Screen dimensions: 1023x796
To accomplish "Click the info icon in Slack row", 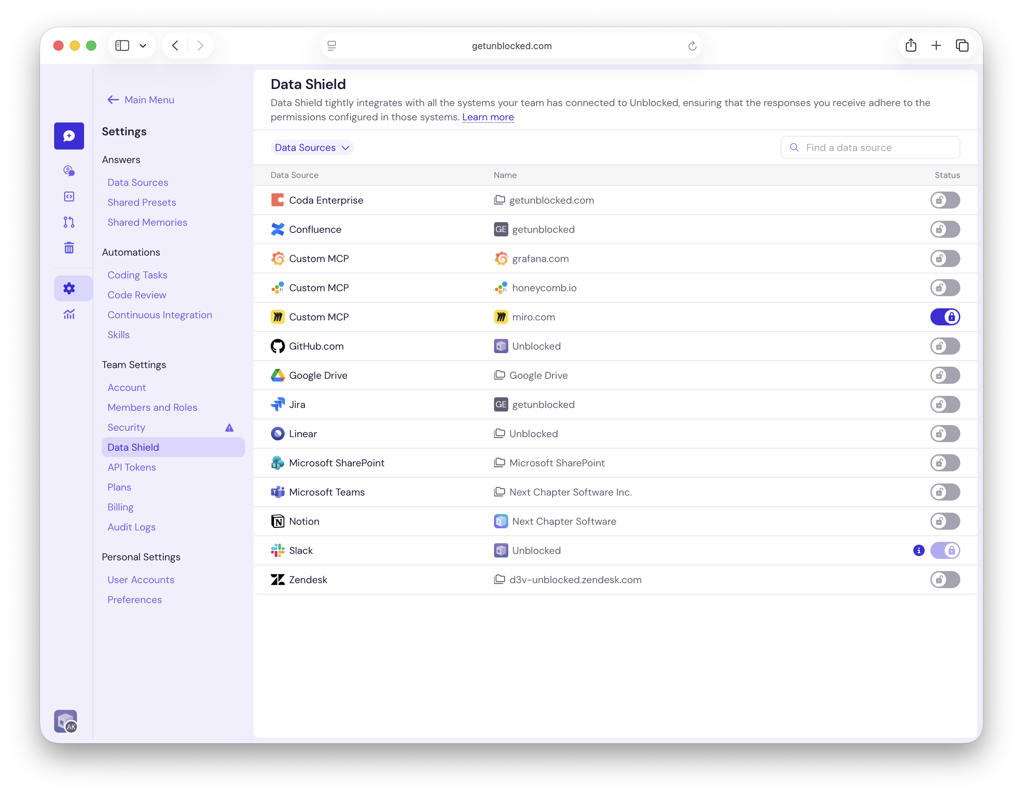I will coord(919,551).
